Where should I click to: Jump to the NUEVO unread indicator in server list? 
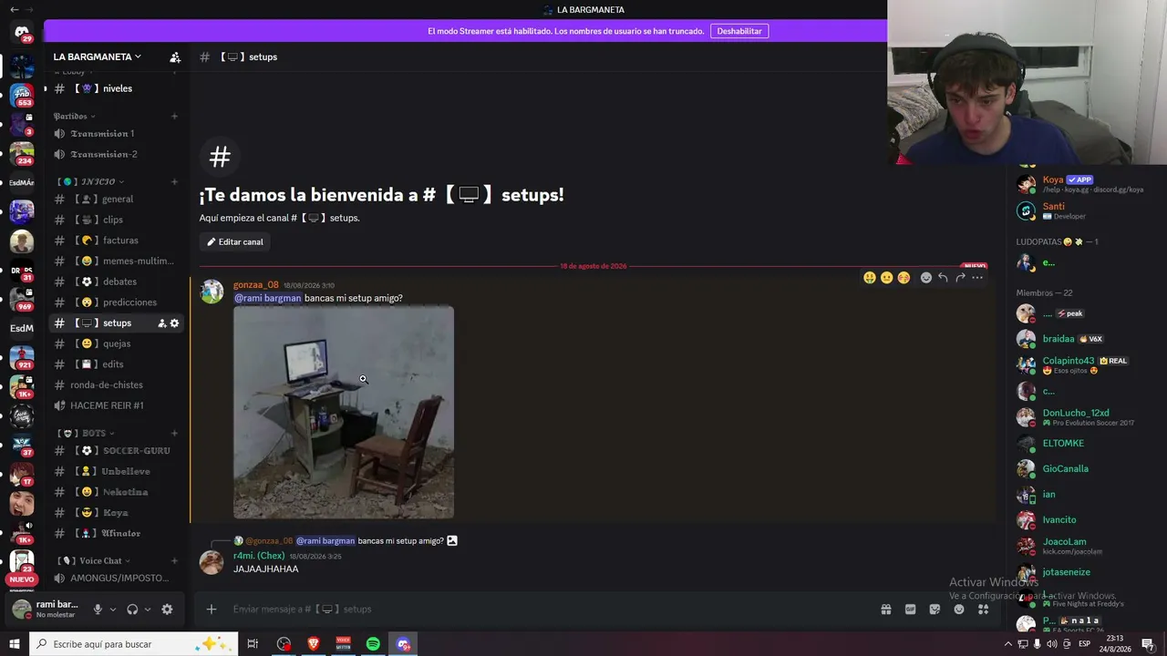(22, 579)
